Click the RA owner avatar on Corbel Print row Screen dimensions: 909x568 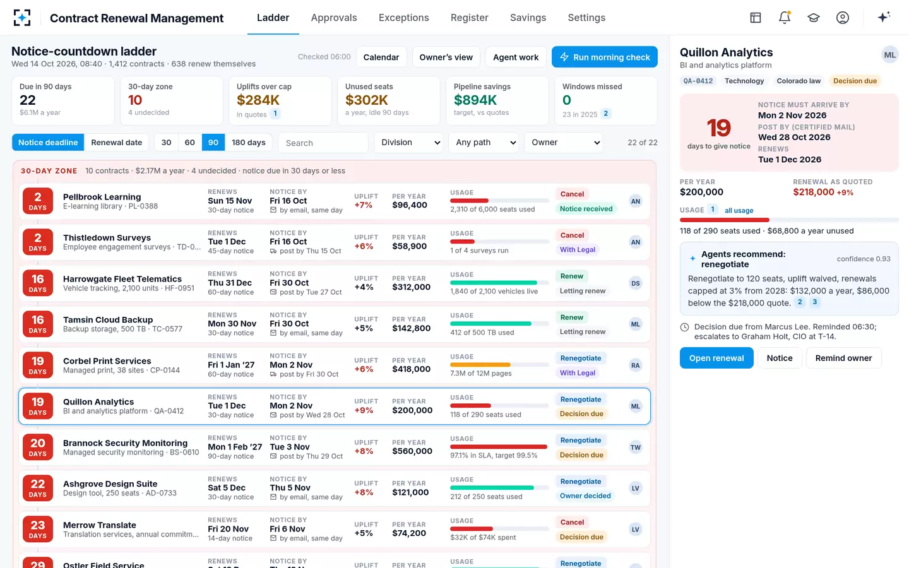pyautogui.click(x=636, y=365)
